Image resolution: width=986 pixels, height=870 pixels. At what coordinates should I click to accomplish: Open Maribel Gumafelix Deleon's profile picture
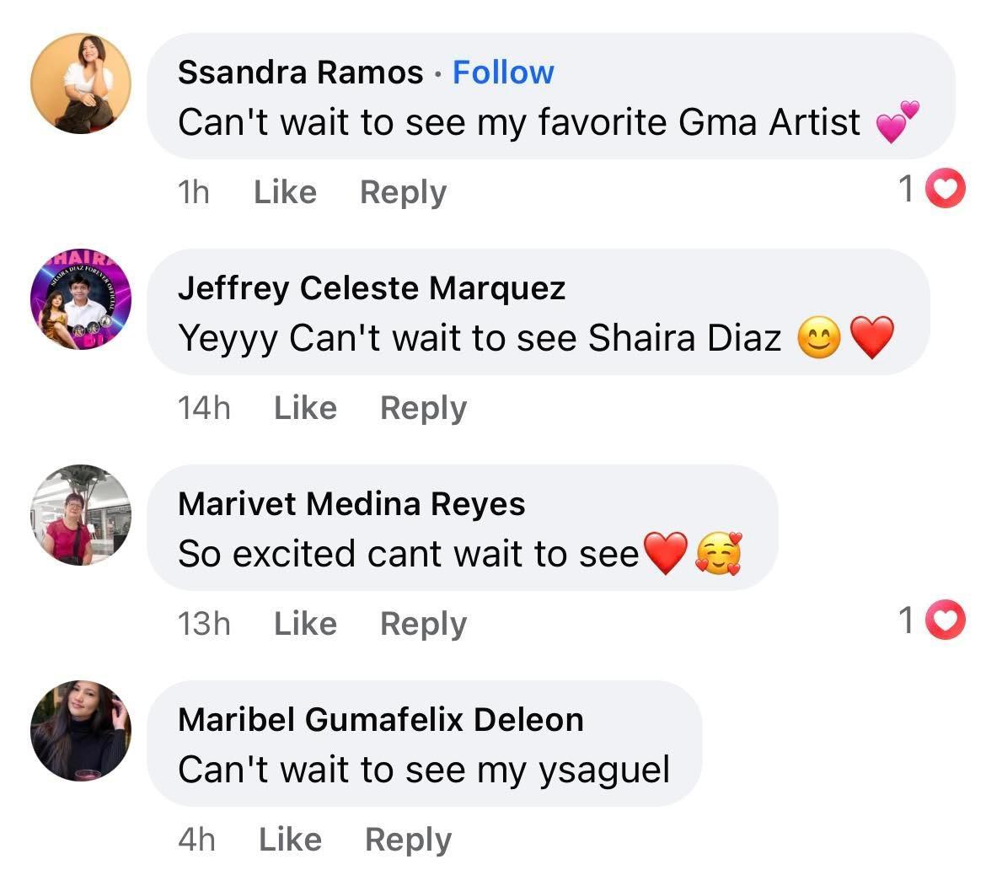pos(81,731)
